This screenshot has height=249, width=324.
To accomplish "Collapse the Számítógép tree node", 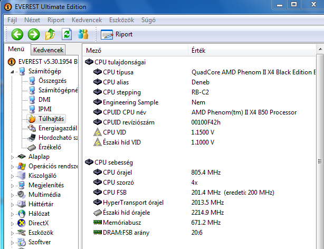I will point(12,72).
